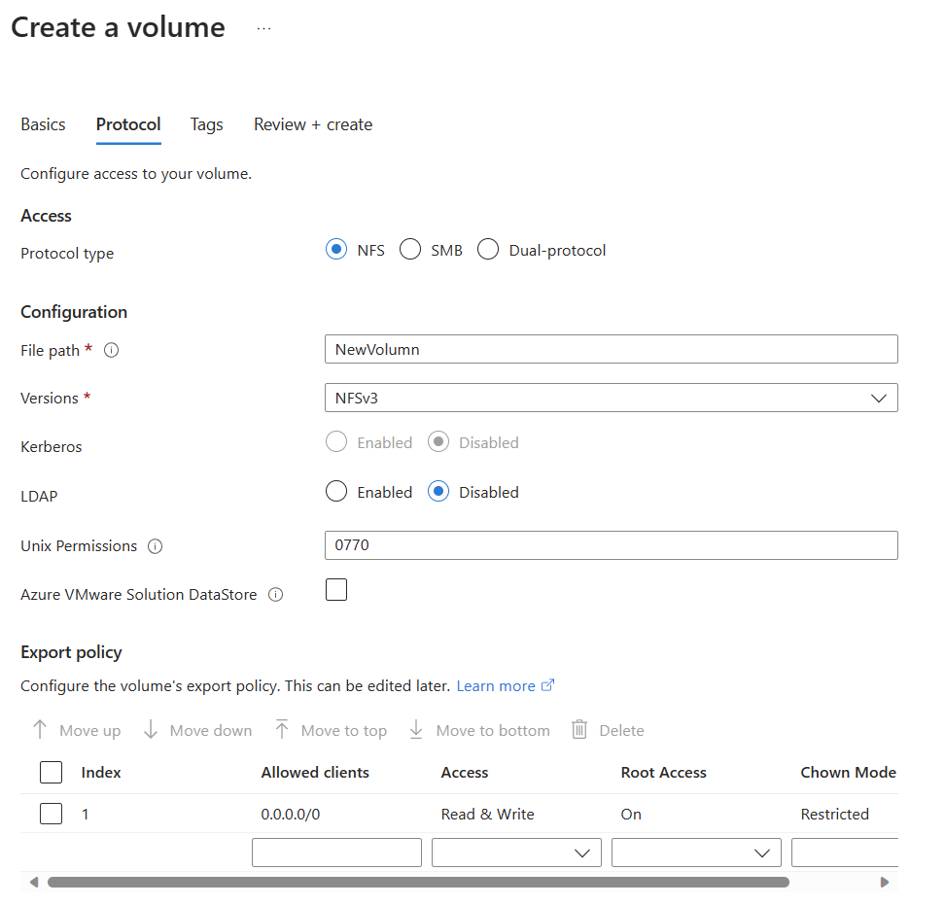Click the Index column header
The width and height of the screenshot is (945, 905).
101,773
